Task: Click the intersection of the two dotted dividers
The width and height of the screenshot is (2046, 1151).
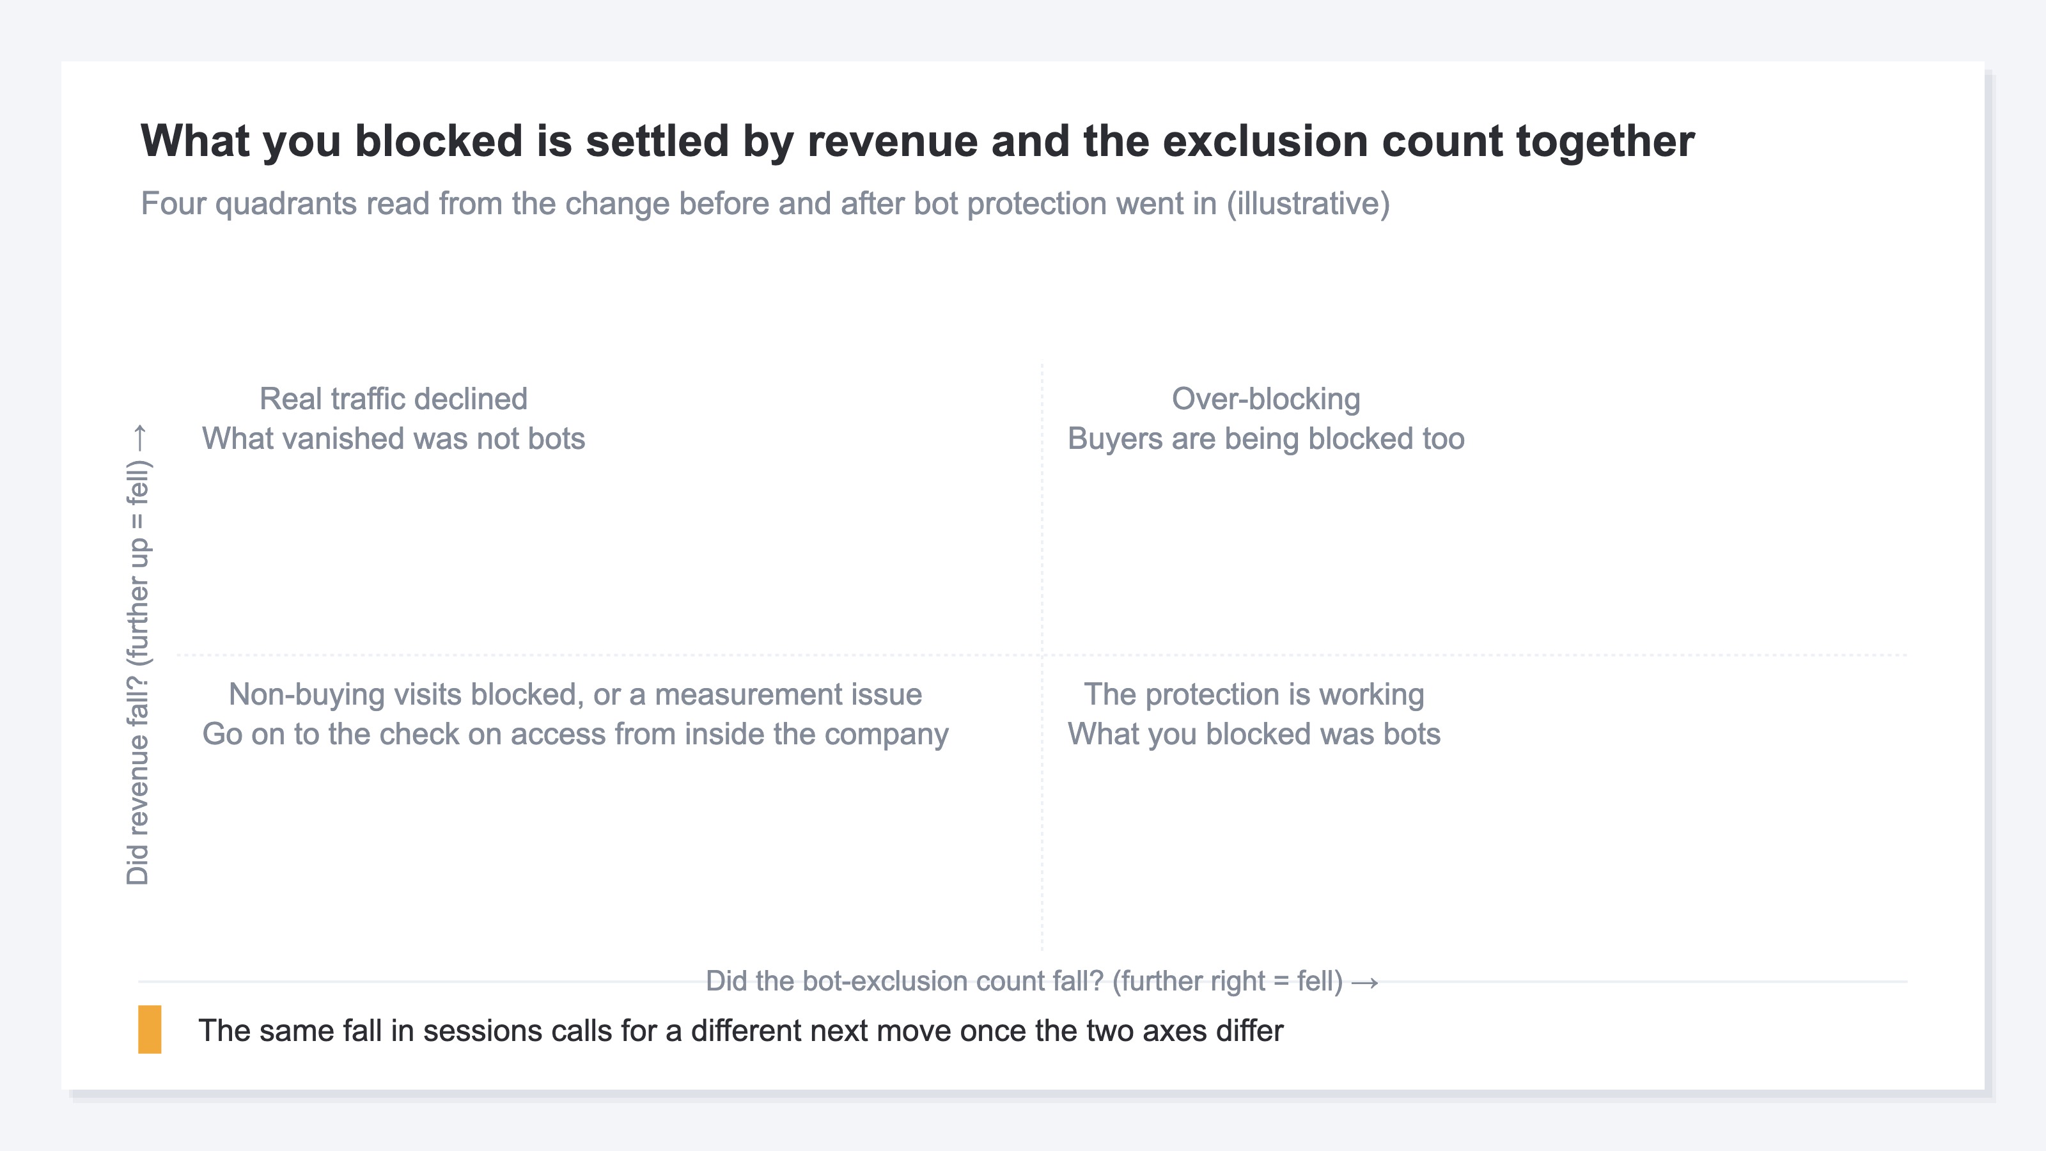Action: [x=1042, y=655]
